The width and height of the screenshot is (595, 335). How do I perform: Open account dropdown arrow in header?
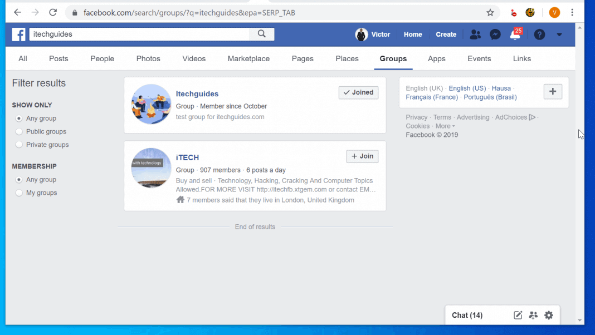click(559, 35)
